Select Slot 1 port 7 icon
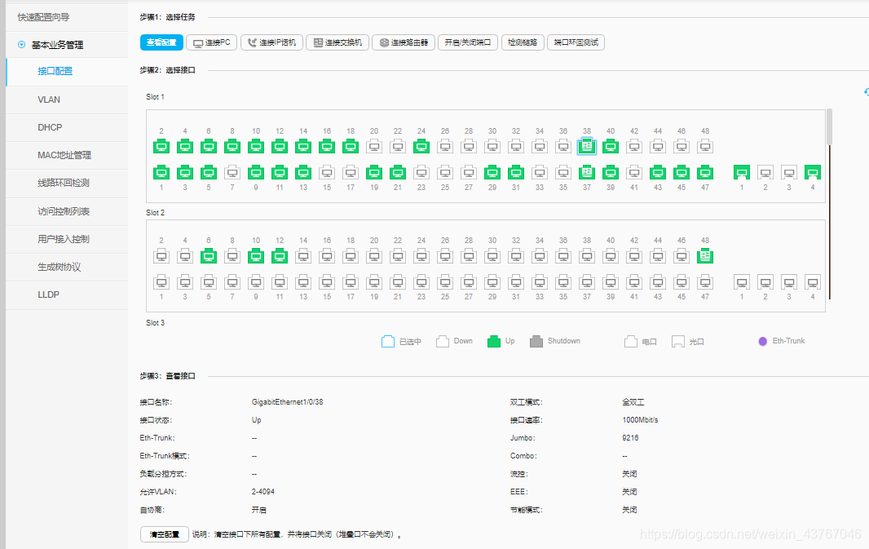Image resolution: width=869 pixels, height=549 pixels. point(232,172)
